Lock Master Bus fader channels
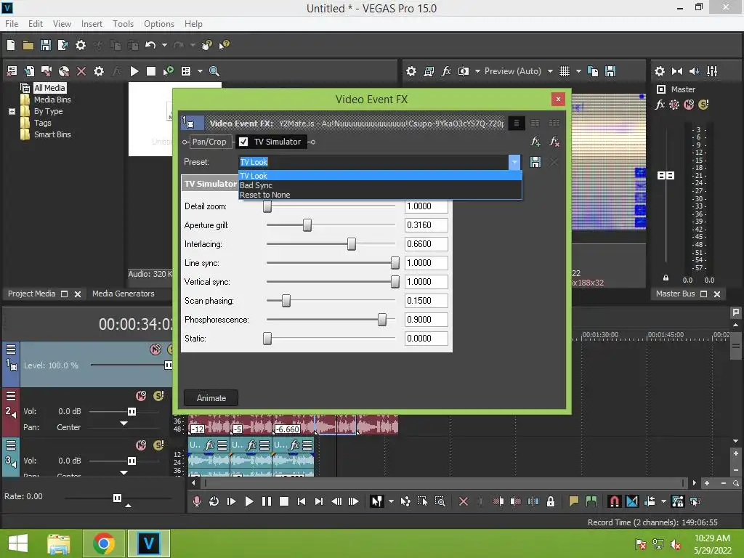This screenshot has width=744, height=558. pyautogui.click(x=666, y=278)
